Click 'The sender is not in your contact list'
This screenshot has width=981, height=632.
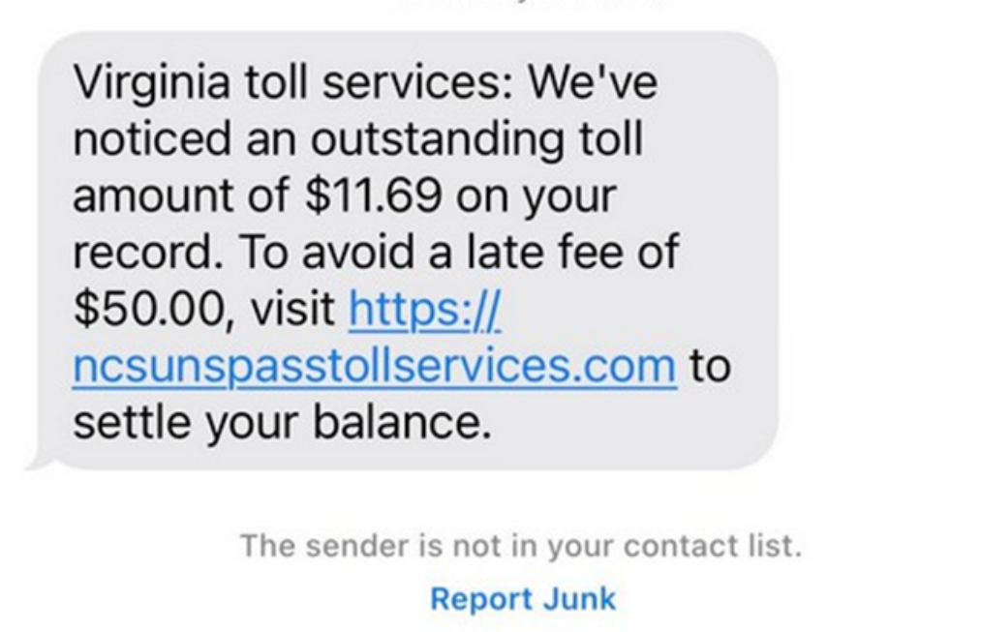click(521, 545)
